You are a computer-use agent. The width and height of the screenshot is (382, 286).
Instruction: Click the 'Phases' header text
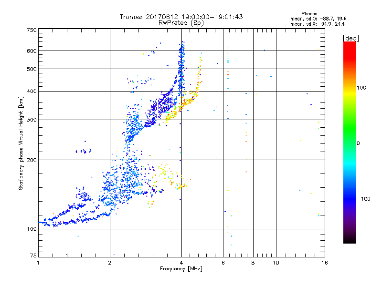309,14
